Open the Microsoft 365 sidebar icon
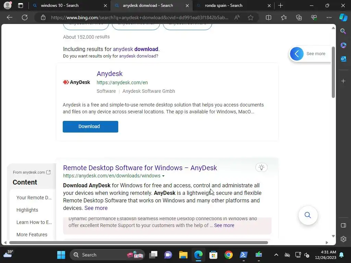 point(343,45)
